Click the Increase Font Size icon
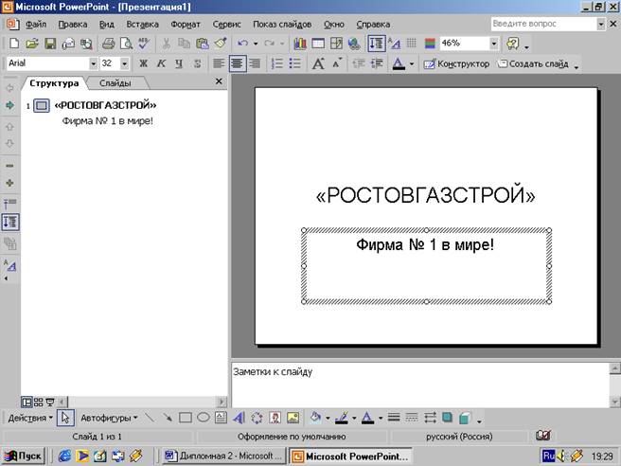Screen dimensions: 621x466 317,63
